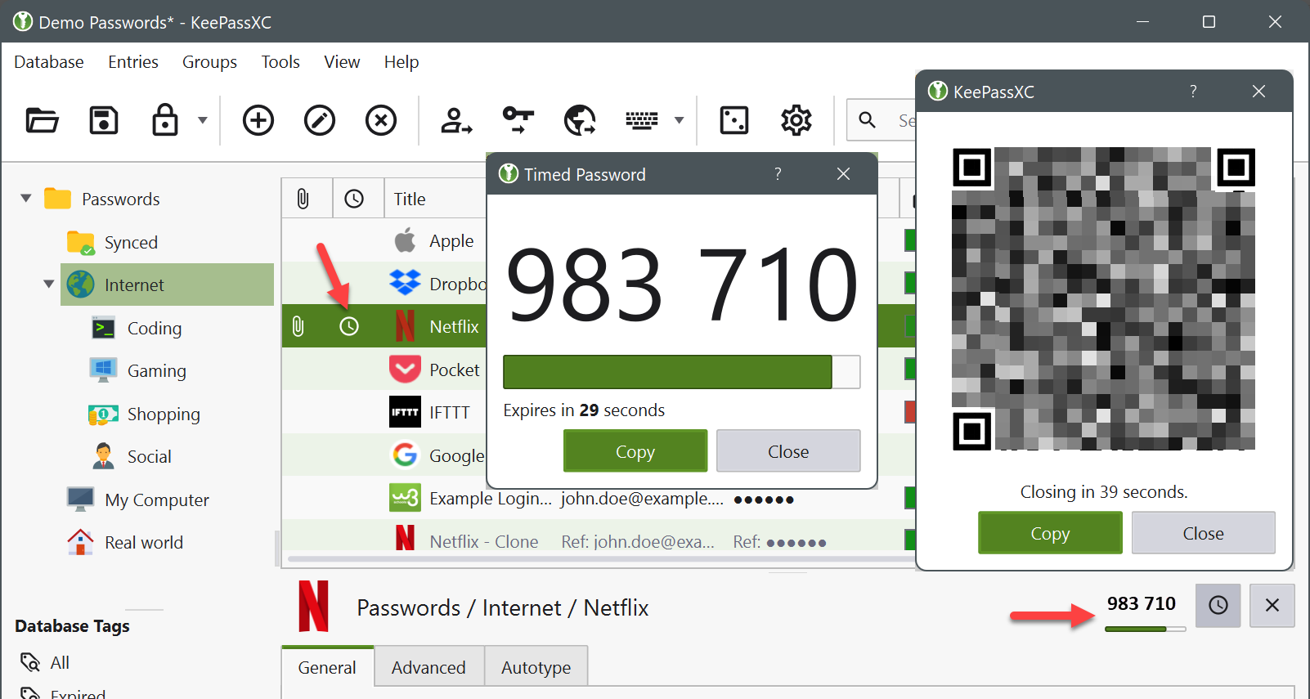Close the QR code dialog with Close button
1310x699 pixels.
[x=1203, y=533]
